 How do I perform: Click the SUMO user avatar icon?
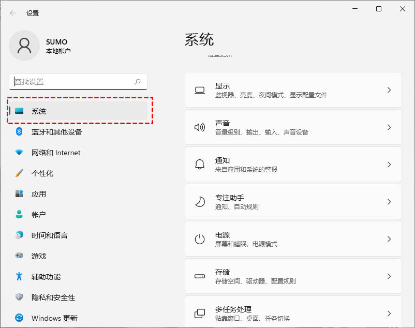click(x=24, y=46)
